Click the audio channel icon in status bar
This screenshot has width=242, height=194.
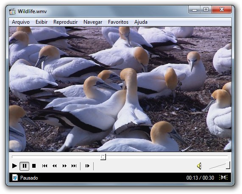coord(223,177)
